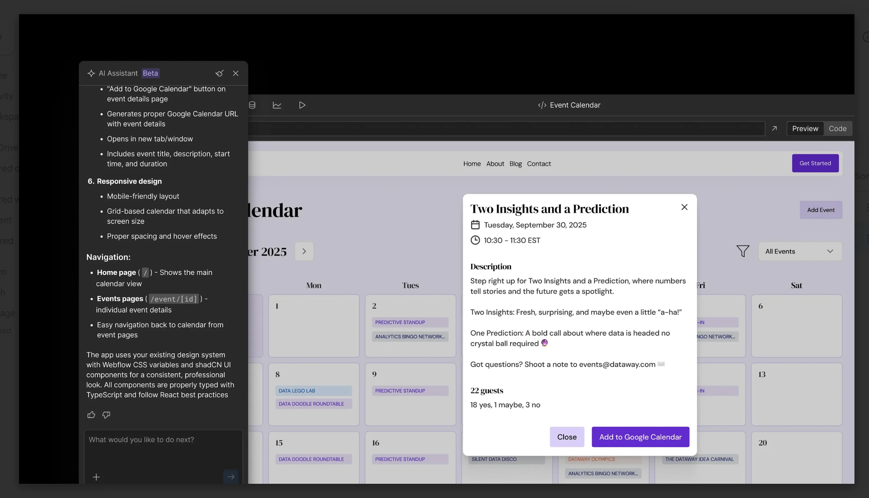
Task: Switch to the Preview tab
Action: (805, 129)
